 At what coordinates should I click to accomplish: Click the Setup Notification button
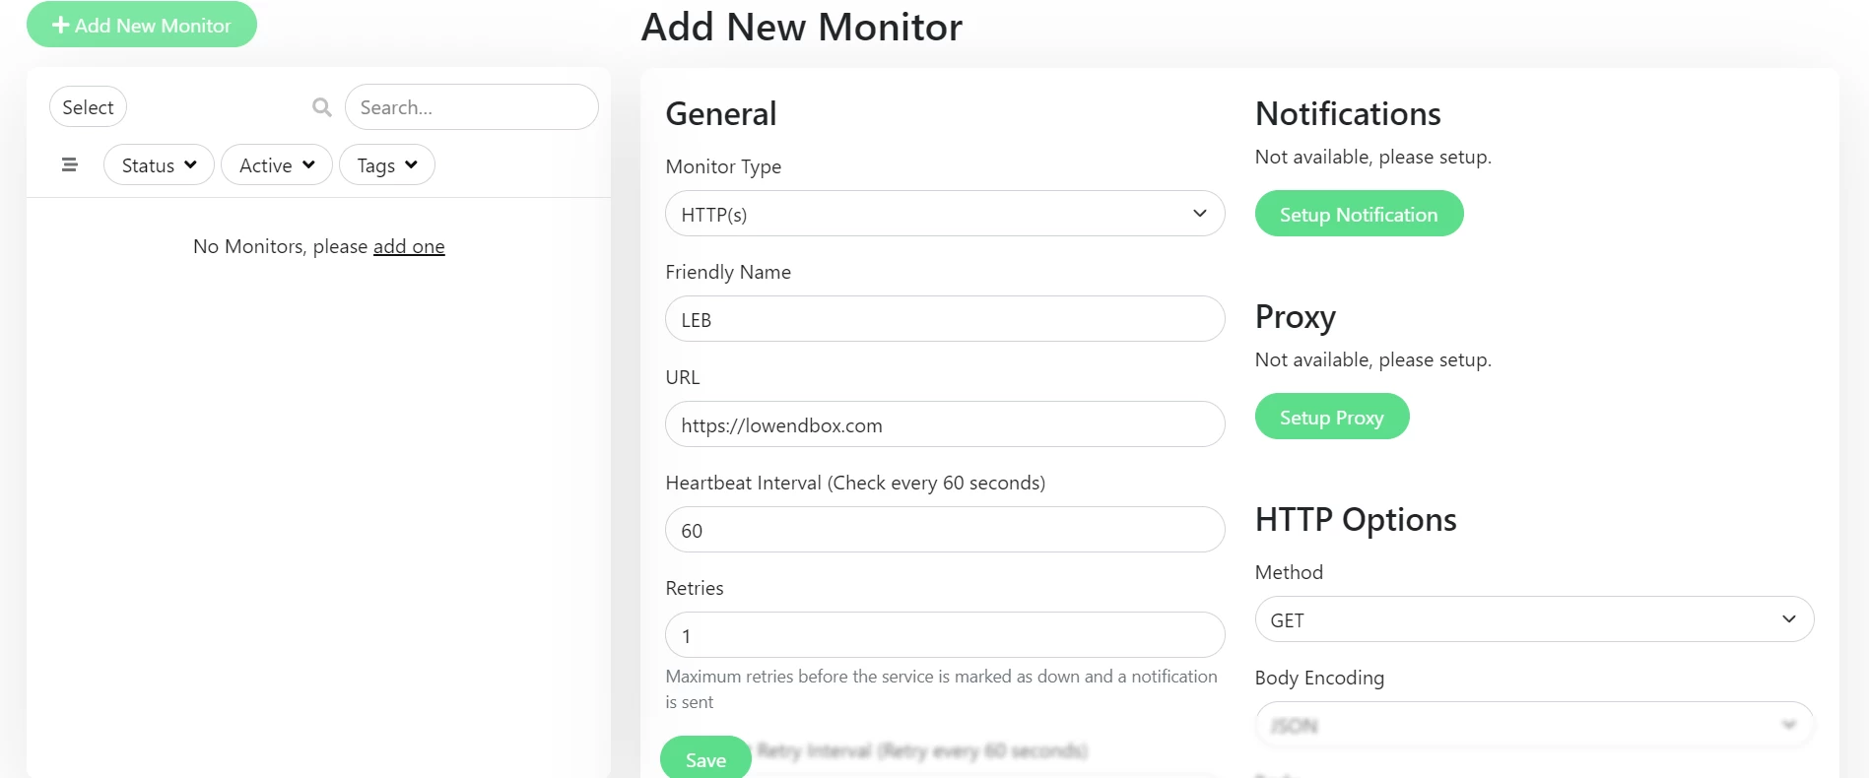tap(1359, 214)
